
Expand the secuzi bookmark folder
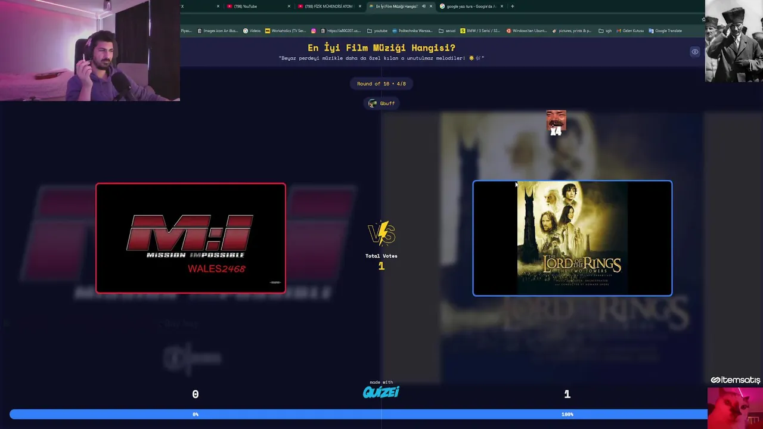pyautogui.click(x=447, y=31)
